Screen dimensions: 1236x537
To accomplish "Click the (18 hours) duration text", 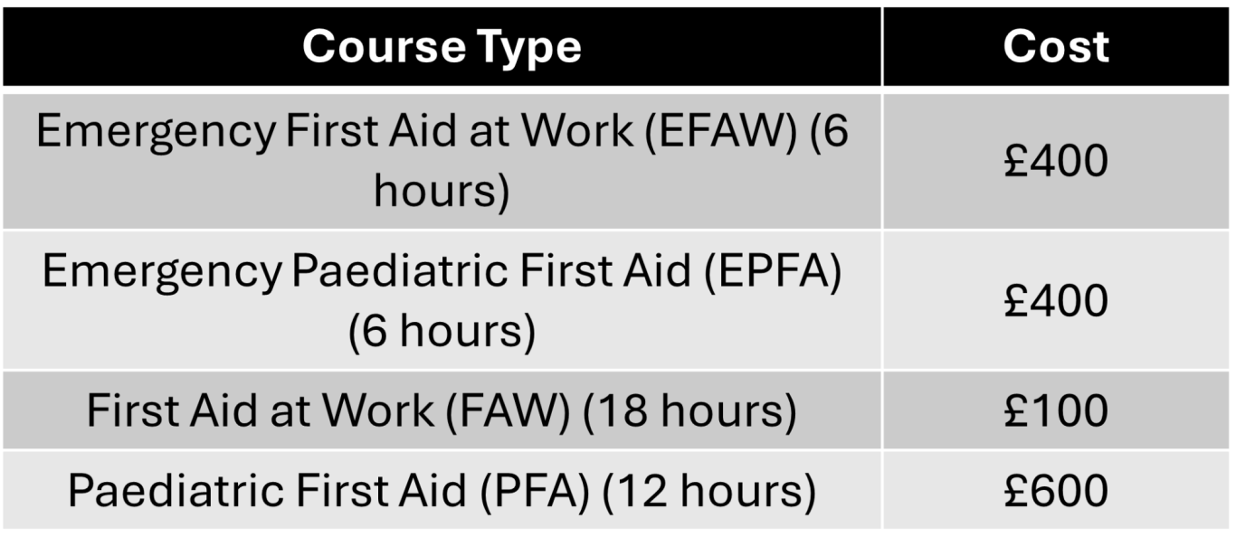I will (689, 411).
